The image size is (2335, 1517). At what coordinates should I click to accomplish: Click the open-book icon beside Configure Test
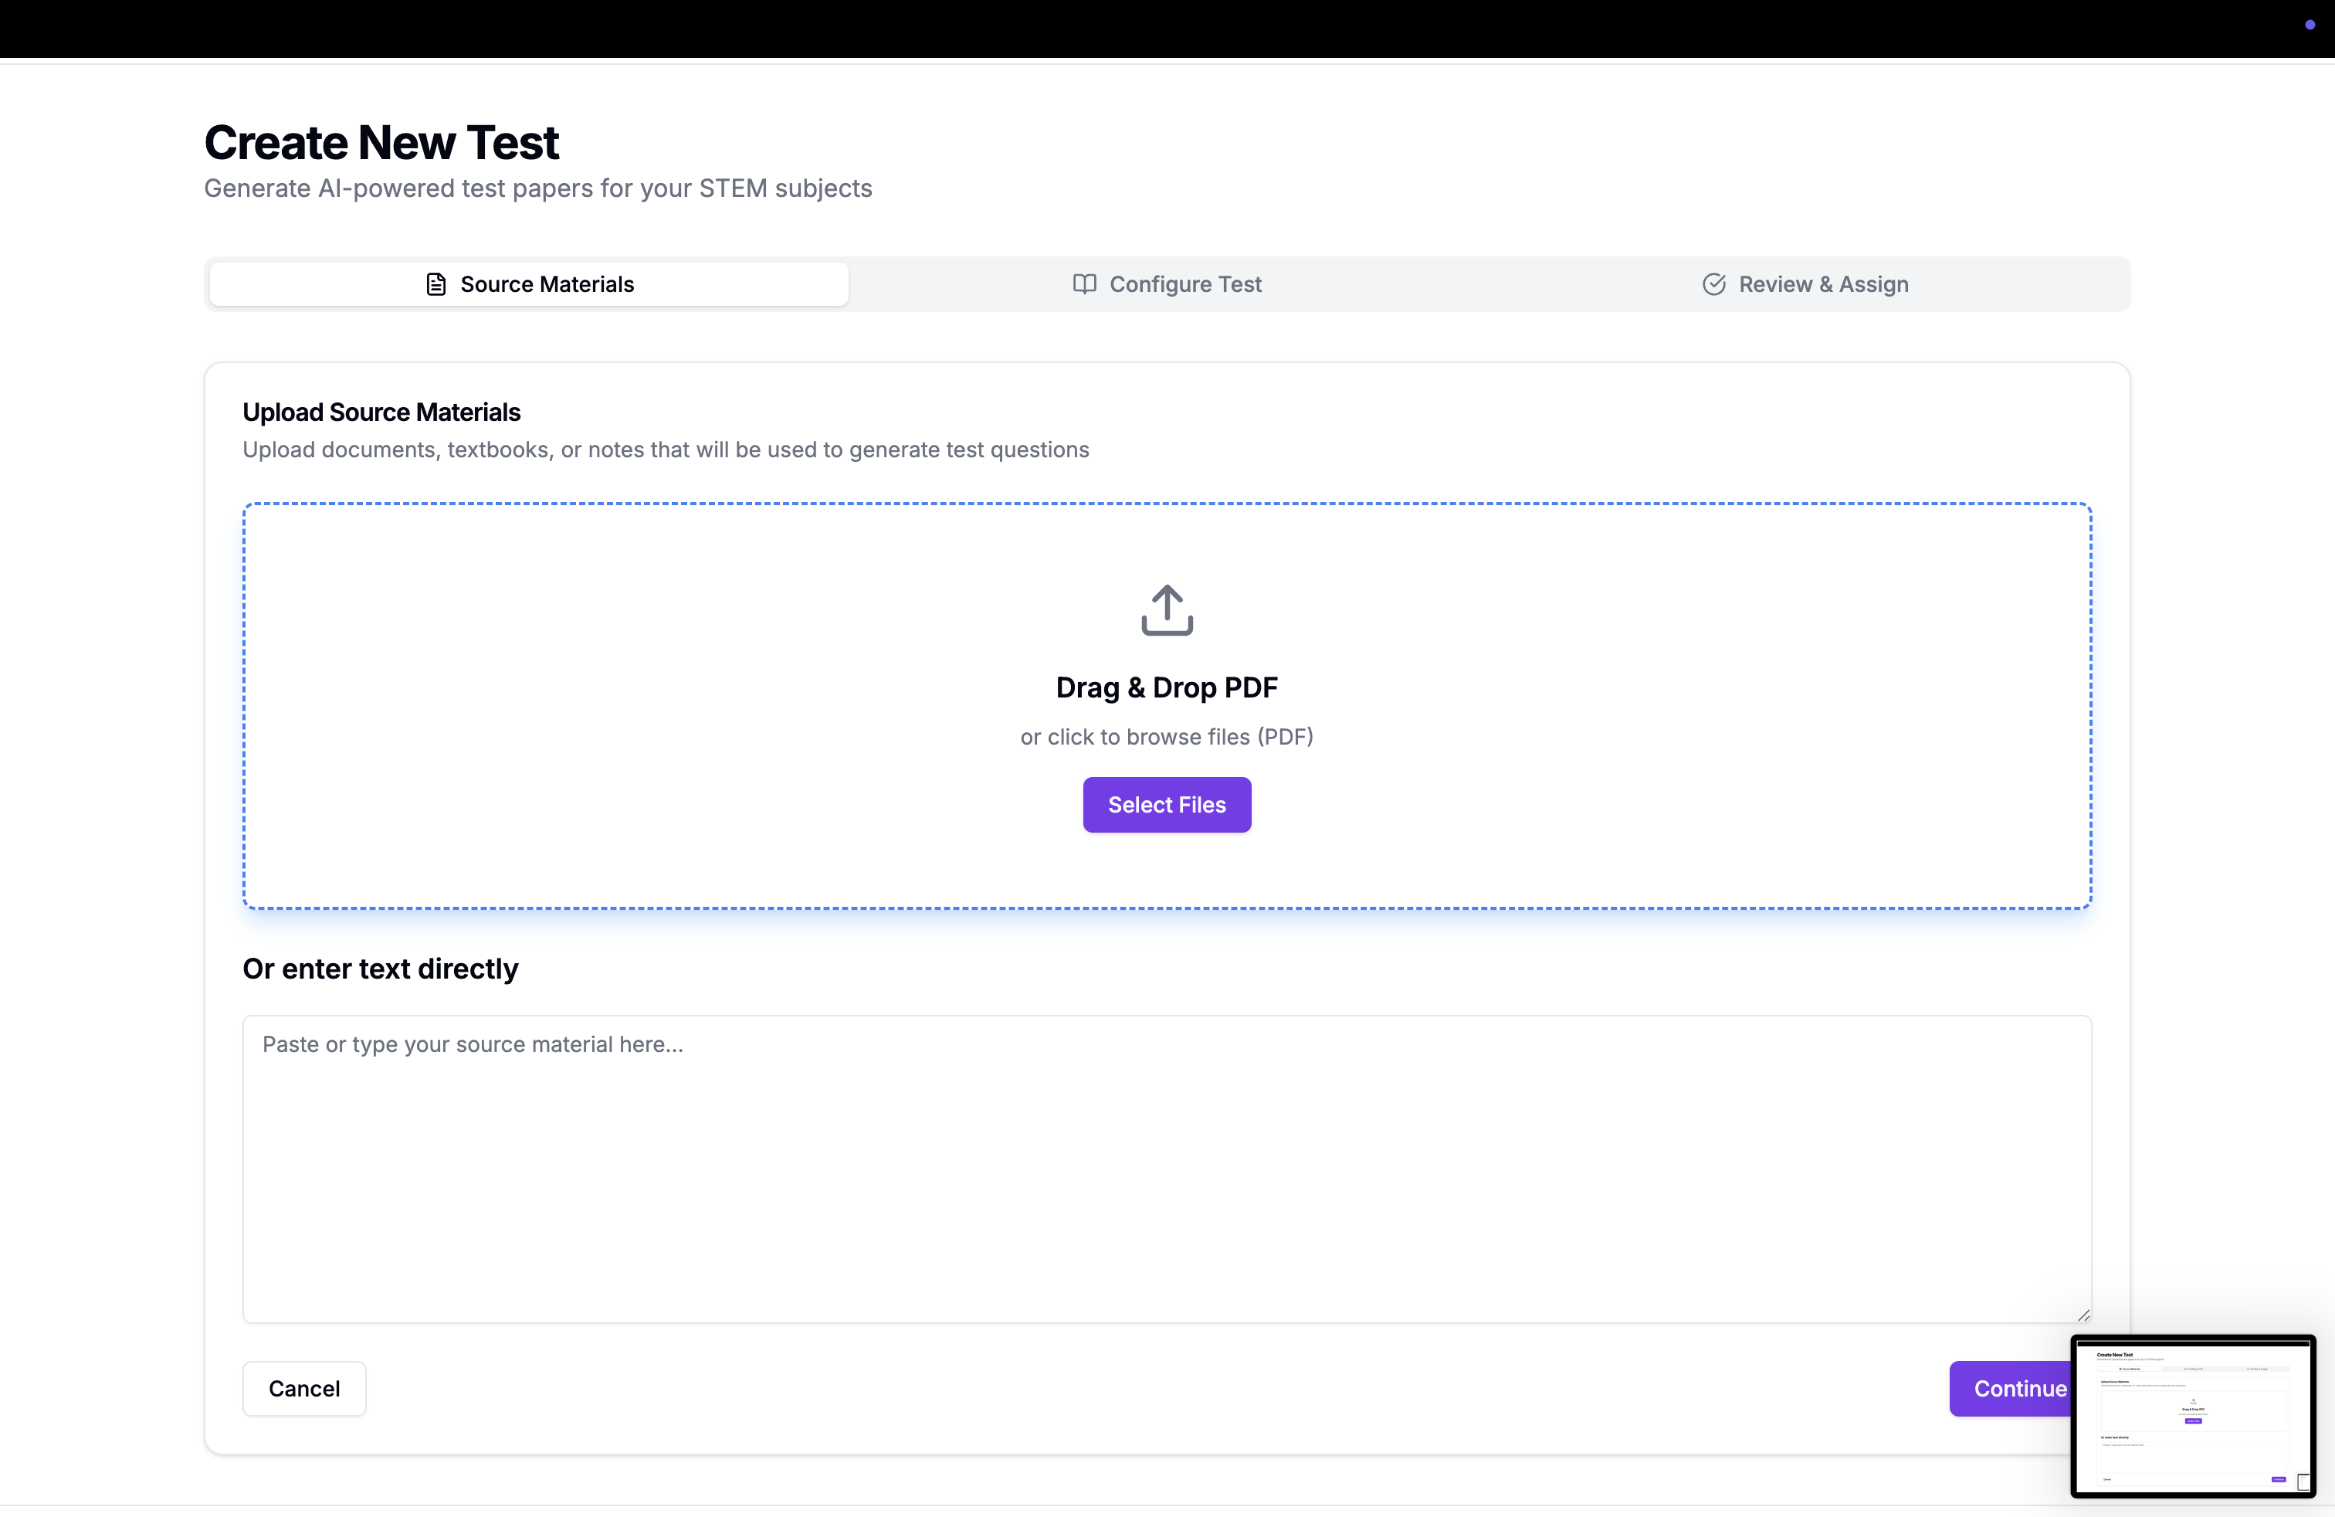point(1084,284)
